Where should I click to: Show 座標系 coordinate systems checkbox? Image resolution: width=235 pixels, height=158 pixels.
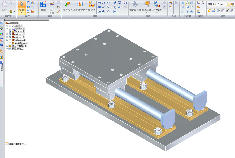pyautogui.click(x=10, y=26)
